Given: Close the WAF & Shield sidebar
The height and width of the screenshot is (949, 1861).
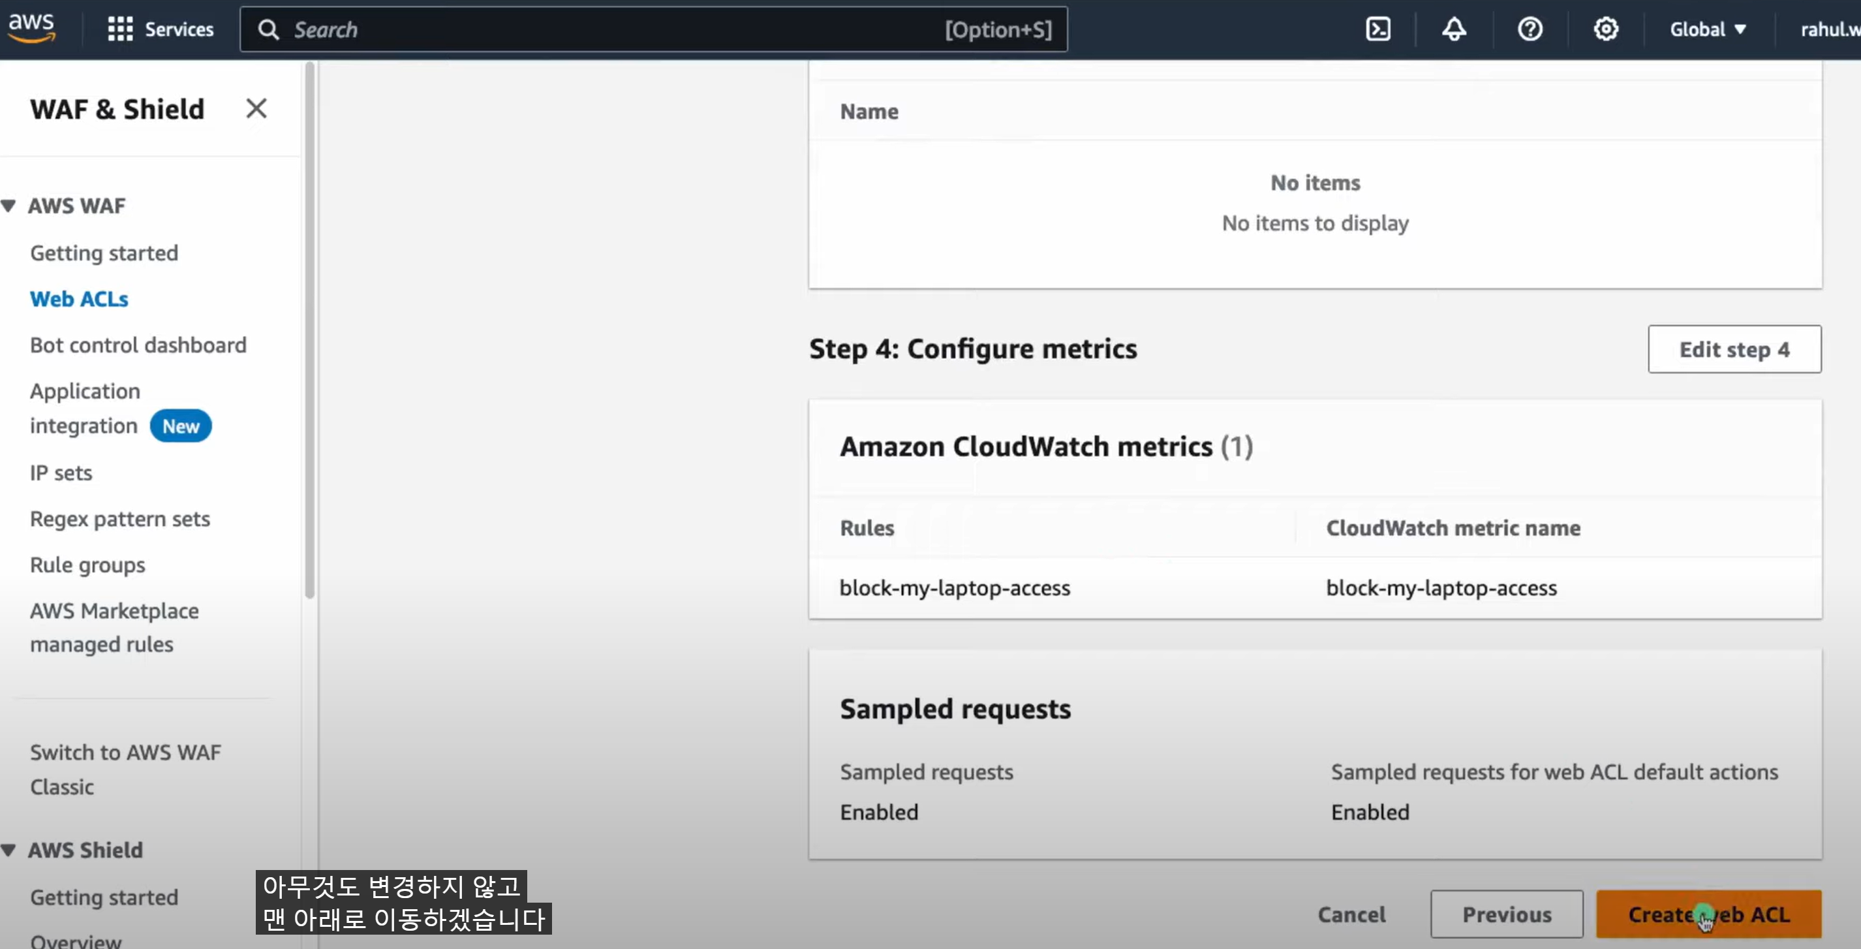Looking at the screenshot, I should [x=256, y=108].
